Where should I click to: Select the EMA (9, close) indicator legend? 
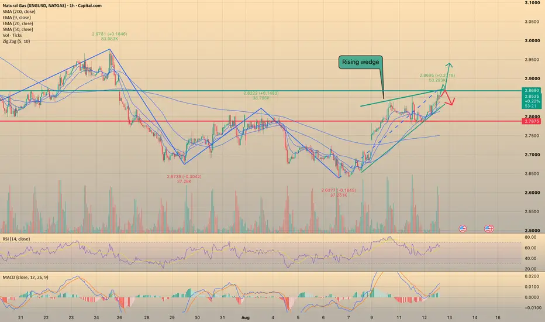click(16, 18)
